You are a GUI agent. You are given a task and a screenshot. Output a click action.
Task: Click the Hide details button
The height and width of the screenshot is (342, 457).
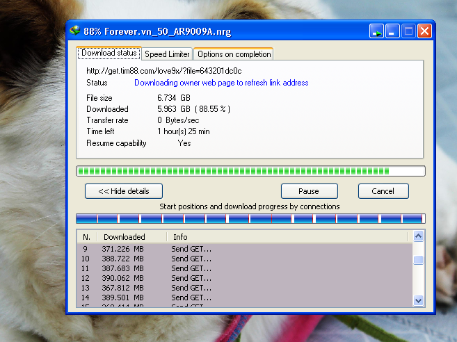click(124, 191)
